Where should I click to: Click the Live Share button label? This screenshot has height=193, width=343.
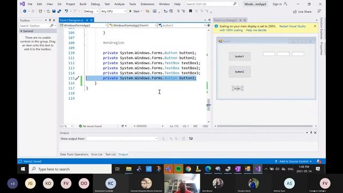305,12
